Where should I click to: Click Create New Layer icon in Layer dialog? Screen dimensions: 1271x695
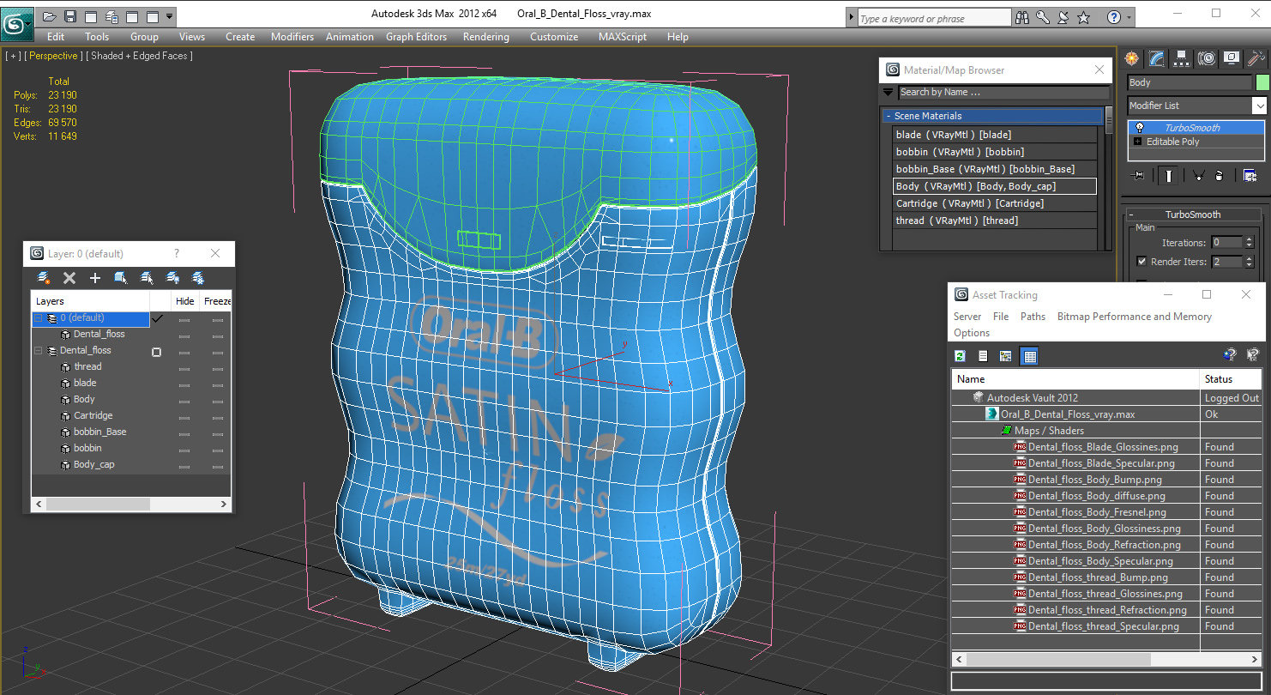[44, 278]
